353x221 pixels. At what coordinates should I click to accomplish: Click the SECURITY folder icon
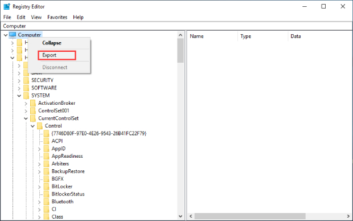[26, 80]
